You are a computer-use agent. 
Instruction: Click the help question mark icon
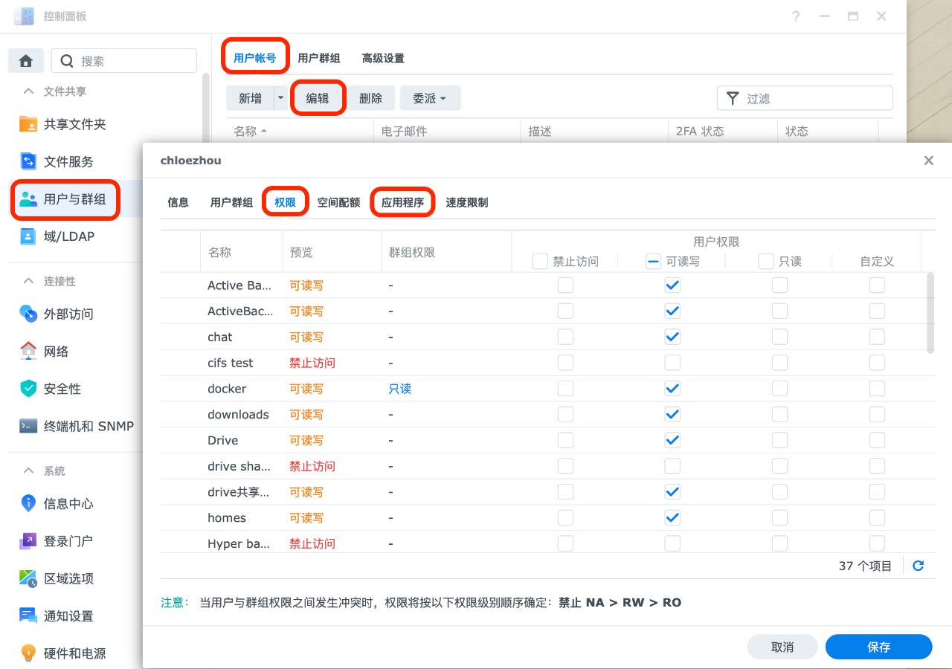[796, 16]
